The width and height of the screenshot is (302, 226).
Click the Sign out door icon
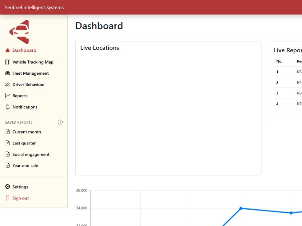(8, 198)
